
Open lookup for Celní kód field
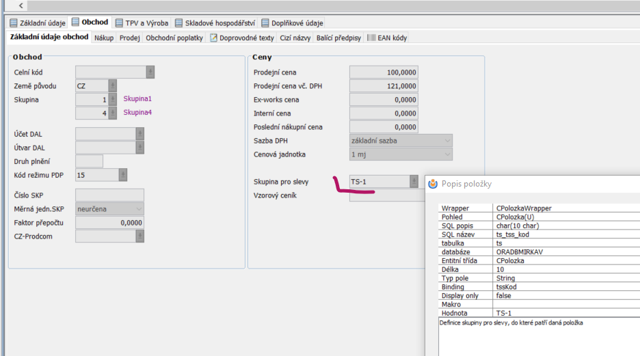coord(150,72)
